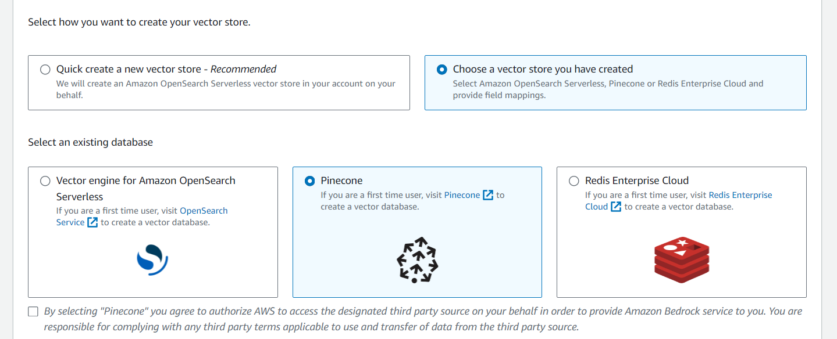Click the Pinecone authorization agreement text
Image resolution: width=837 pixels, height=339 pixels.
(423, 319)
